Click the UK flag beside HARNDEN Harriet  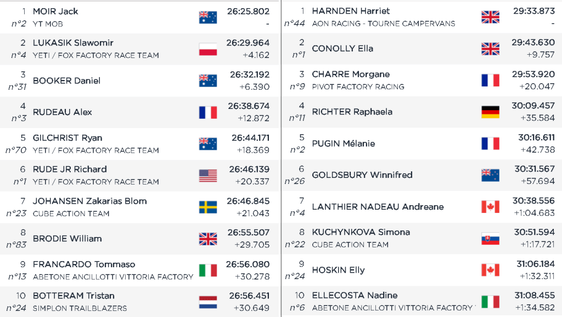click(x=490, y=17)
